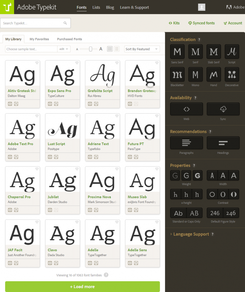This screenshot has height=292, width=245.
Task: Switch to grid view icon
Action: 110,49
